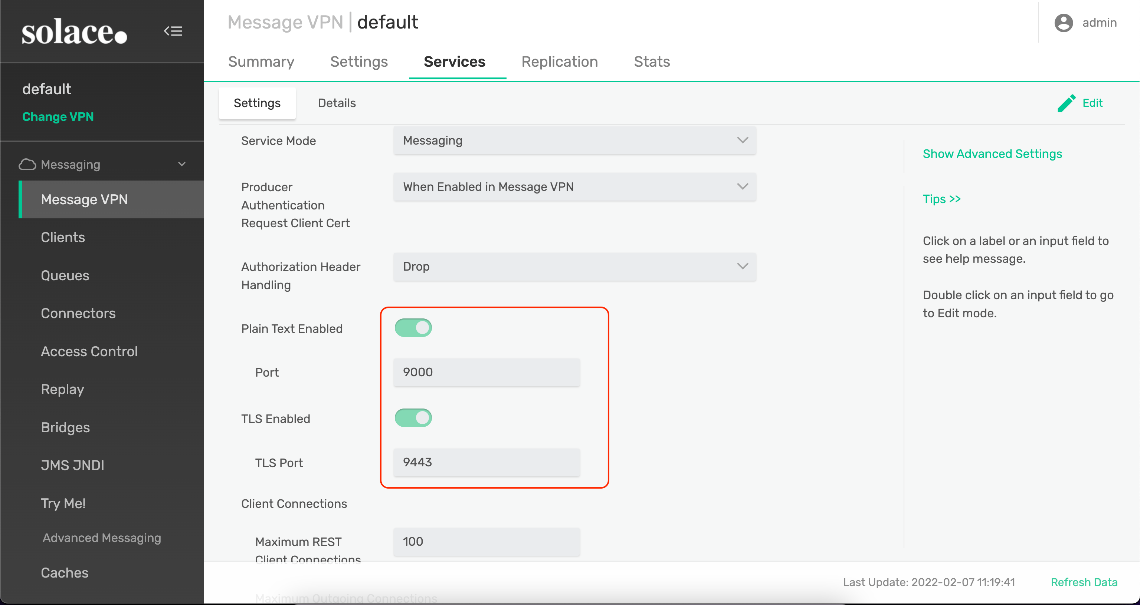Toggle the TLS Enabled switch
The height and width of the screenshot is (605, 1140).
tap(413, 418)
